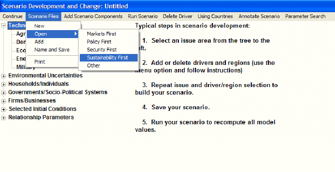Open the Delete Driver menu
Image resolution: width=335 pixels, height=172 pixels.
[x=177, y=16]
